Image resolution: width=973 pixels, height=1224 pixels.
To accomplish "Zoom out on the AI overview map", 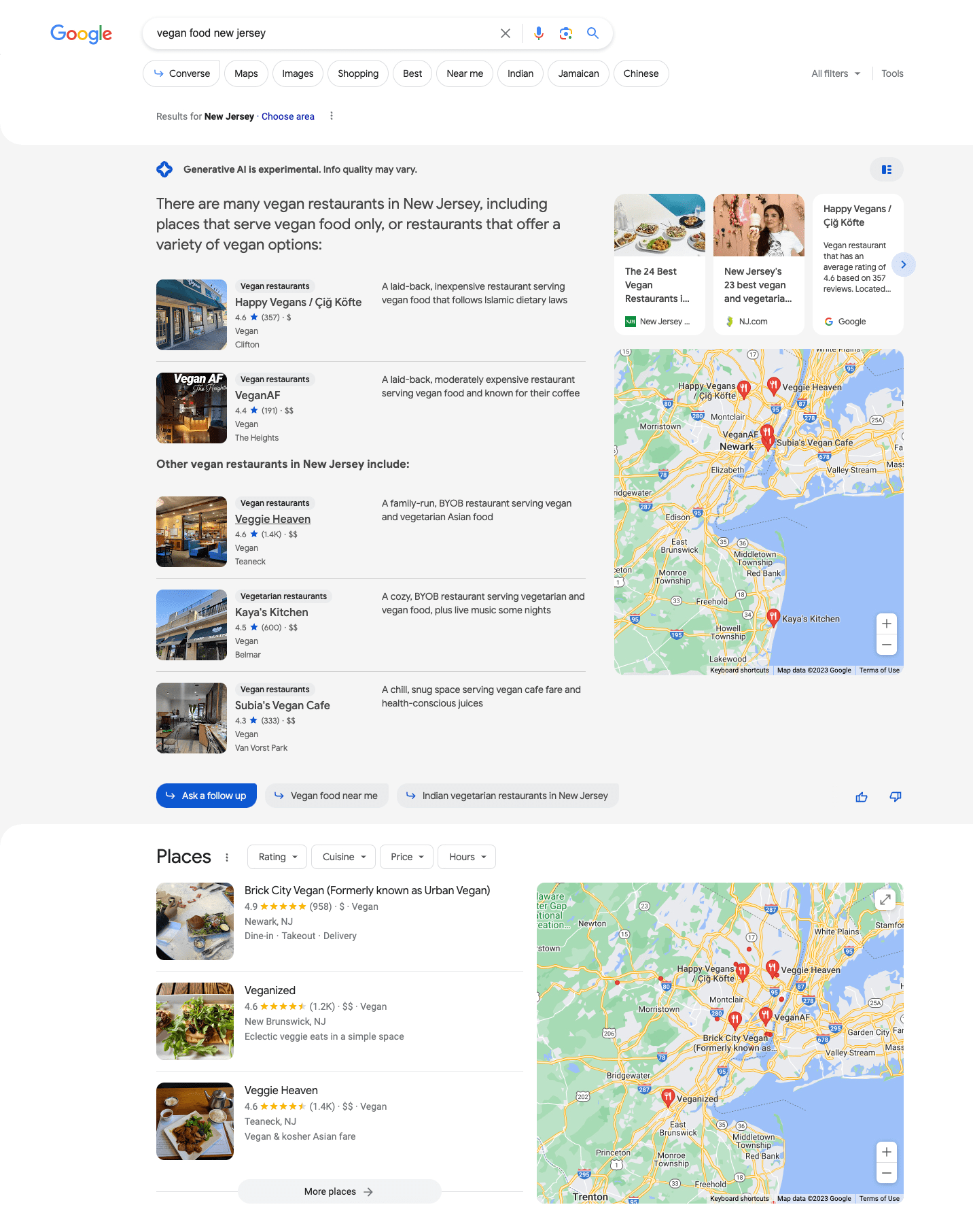I will pyautogui.click(x=887, y=645).
